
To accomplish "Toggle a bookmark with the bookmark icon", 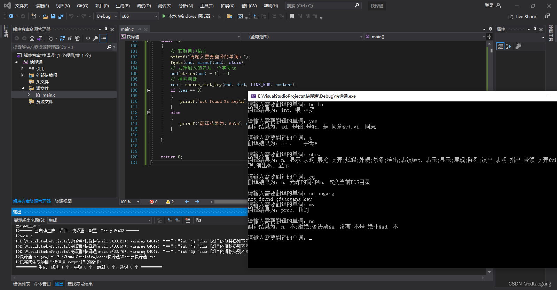I will (292, 16).
